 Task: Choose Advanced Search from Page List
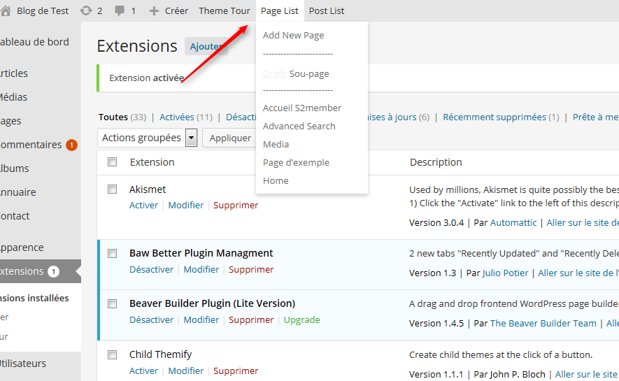click(299, 127)
